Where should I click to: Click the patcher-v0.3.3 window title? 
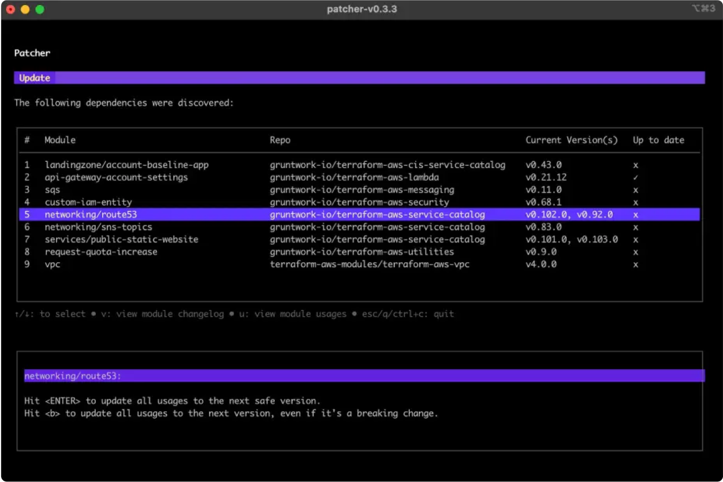coord(361,9)
